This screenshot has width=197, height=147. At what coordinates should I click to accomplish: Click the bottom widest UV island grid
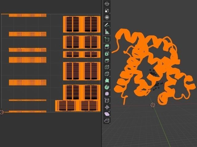tap(78, 106)
